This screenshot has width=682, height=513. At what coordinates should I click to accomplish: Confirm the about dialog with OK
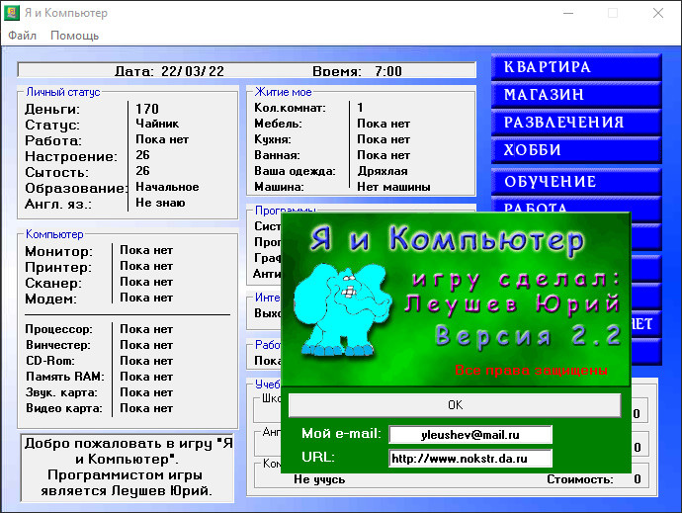(455, 405)
